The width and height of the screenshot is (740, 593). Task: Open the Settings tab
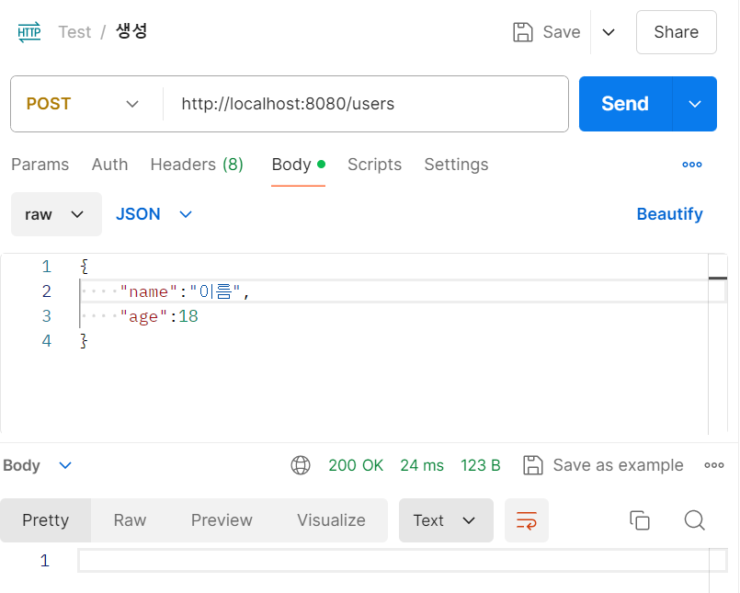pos(456,165)
